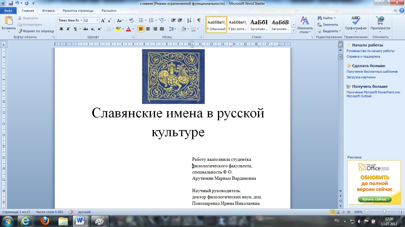The image size is (405, 227).
Task: Open the Times New Roman font name dropdown
Action: coord(81,20)
